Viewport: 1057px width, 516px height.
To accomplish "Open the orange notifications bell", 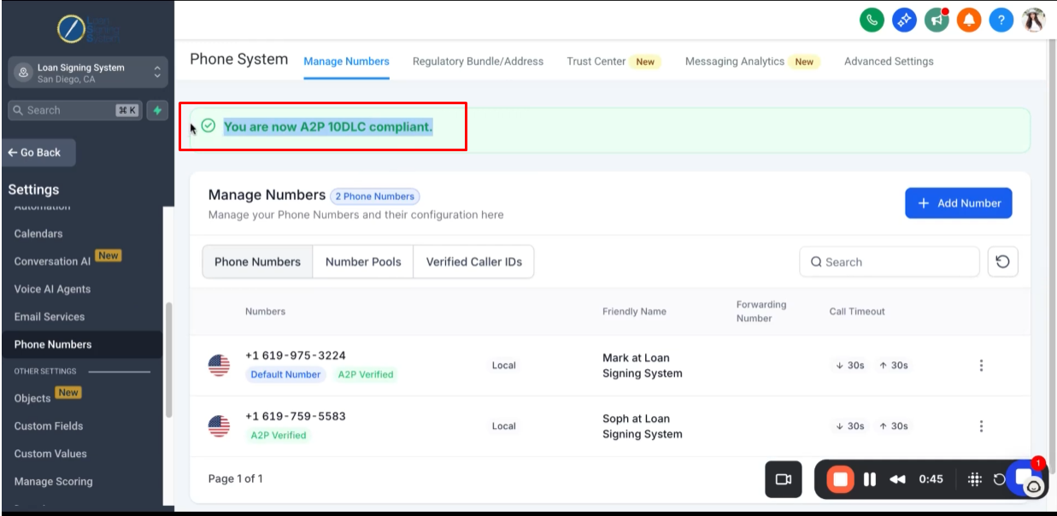I will click(x=969, y=20).
